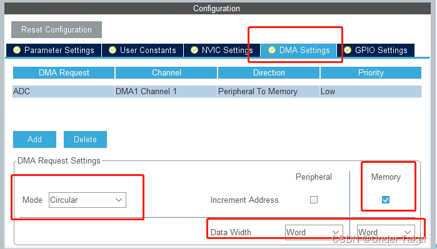
Task: Click the Peripheral To Memory direction cell
Action: pyautogui.click(x=269, y=92)
